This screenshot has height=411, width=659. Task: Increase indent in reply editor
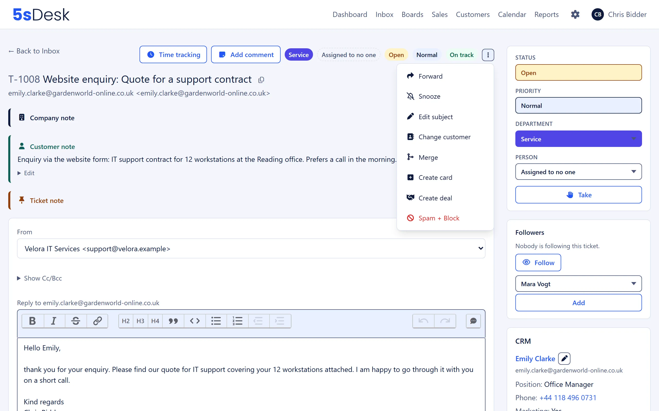[x=280, y=321]
